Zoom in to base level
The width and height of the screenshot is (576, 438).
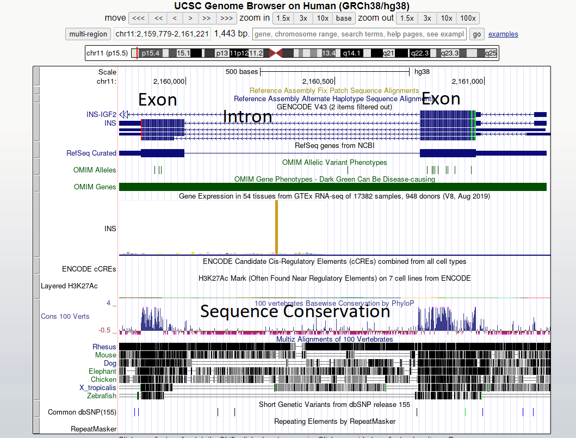(344, 18)
